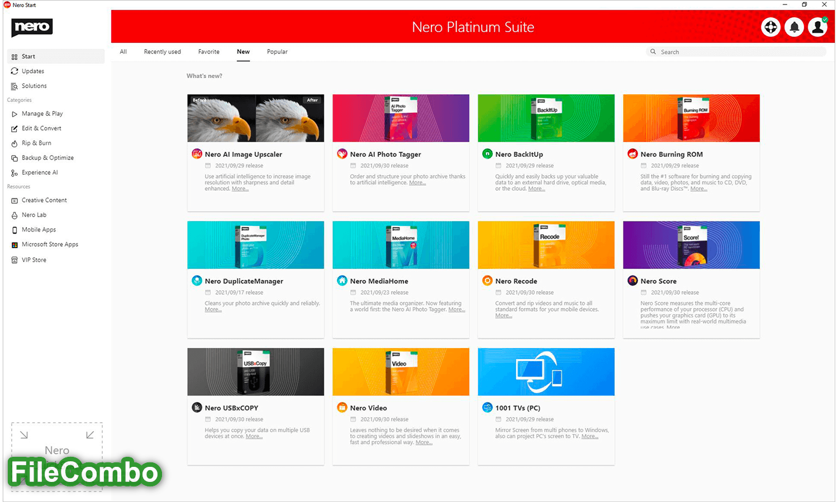The width and height of the screenshot is (838, 502).
Task: Open the green BackItUp box thumbnail
Action: coord(546,118)
